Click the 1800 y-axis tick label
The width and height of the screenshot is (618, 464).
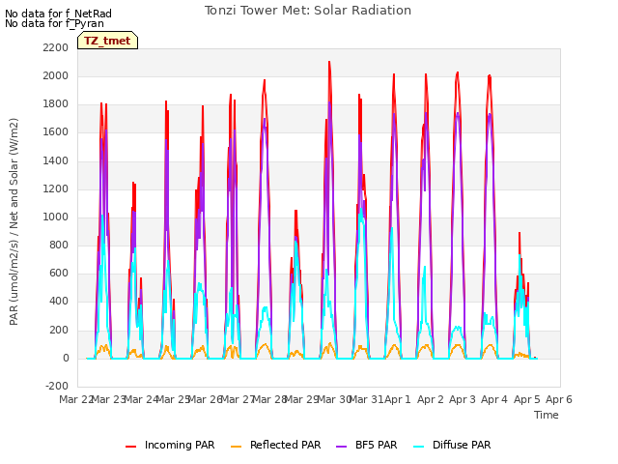click(x=56, y=104)
